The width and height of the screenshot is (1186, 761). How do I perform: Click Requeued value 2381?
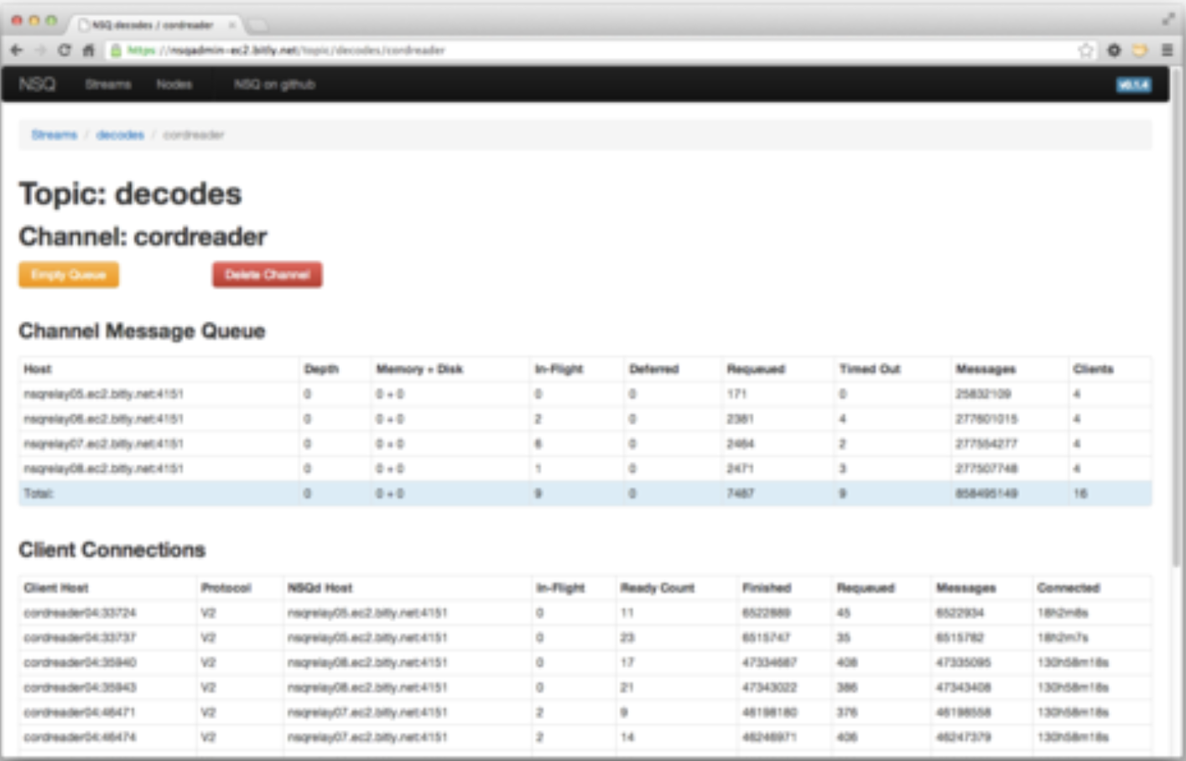click(x=740, y=419)
